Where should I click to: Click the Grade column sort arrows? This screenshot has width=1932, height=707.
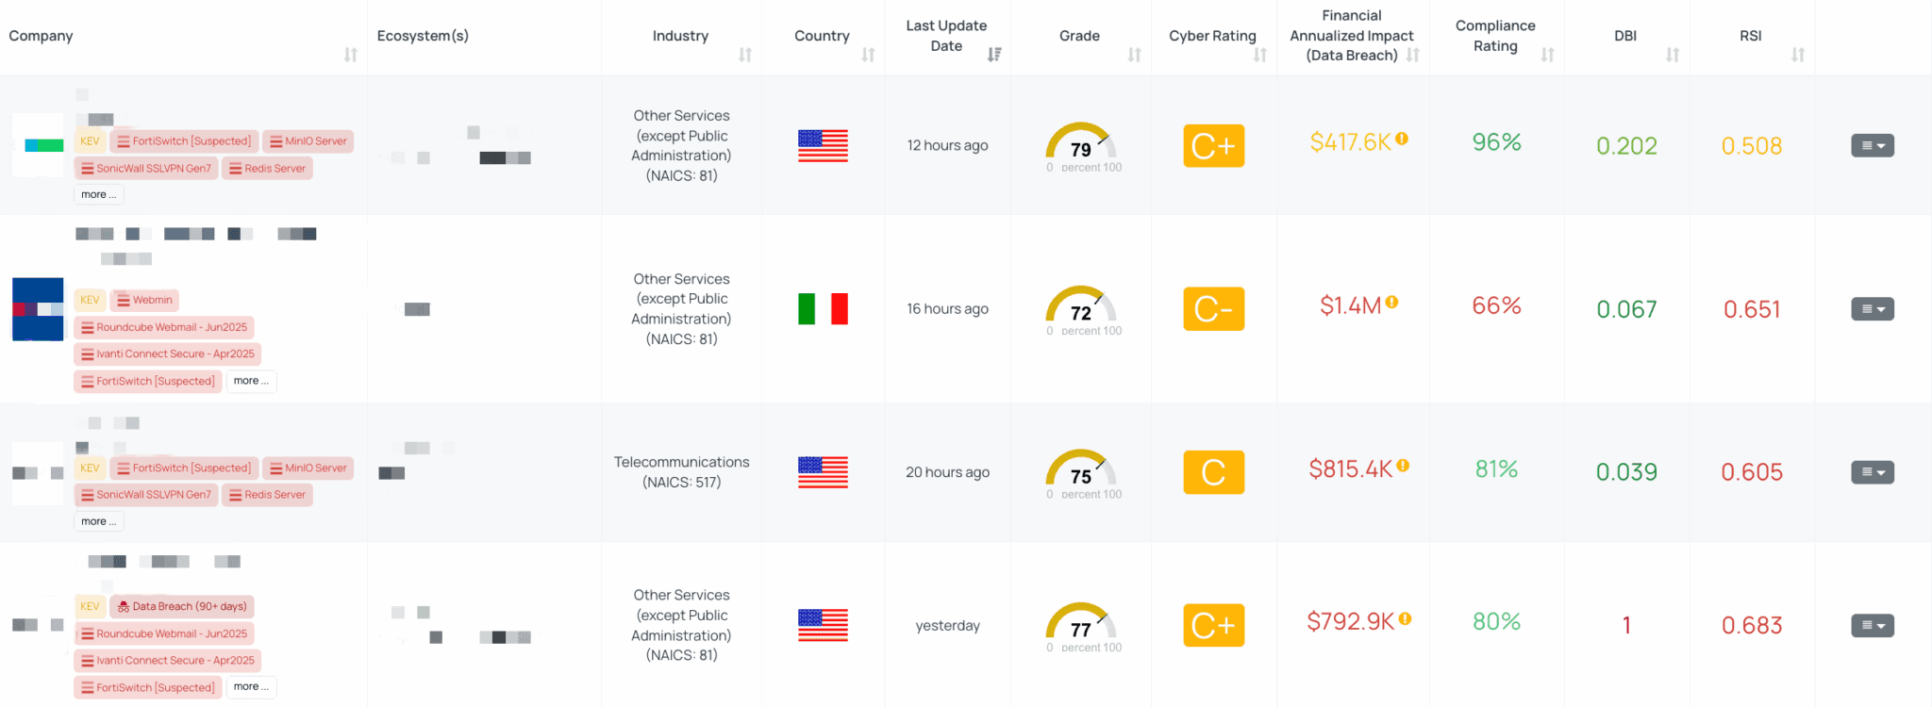coord(1135,55)
